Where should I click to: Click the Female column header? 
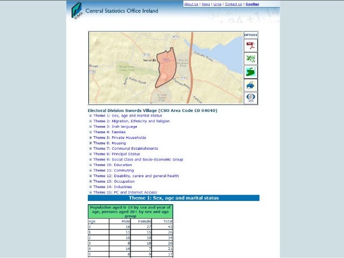pos(141,221)
